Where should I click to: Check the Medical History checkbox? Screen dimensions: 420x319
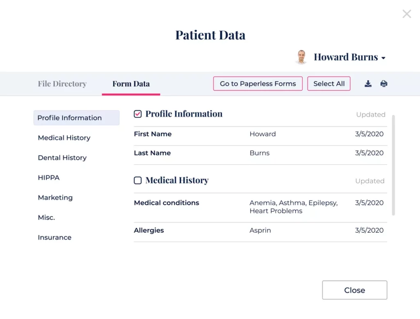tap(138, 180)
